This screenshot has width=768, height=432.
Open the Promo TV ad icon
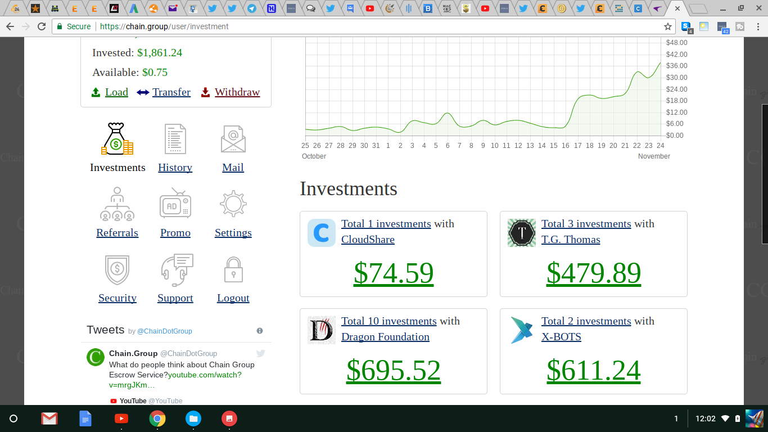[x=175, y=204]
